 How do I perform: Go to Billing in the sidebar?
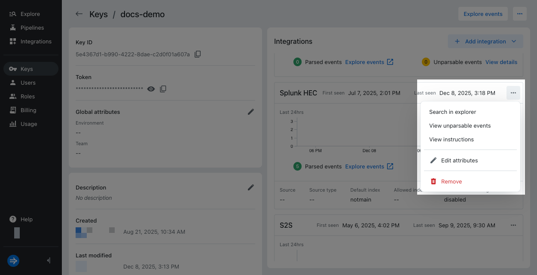click(x=28, y=110)
